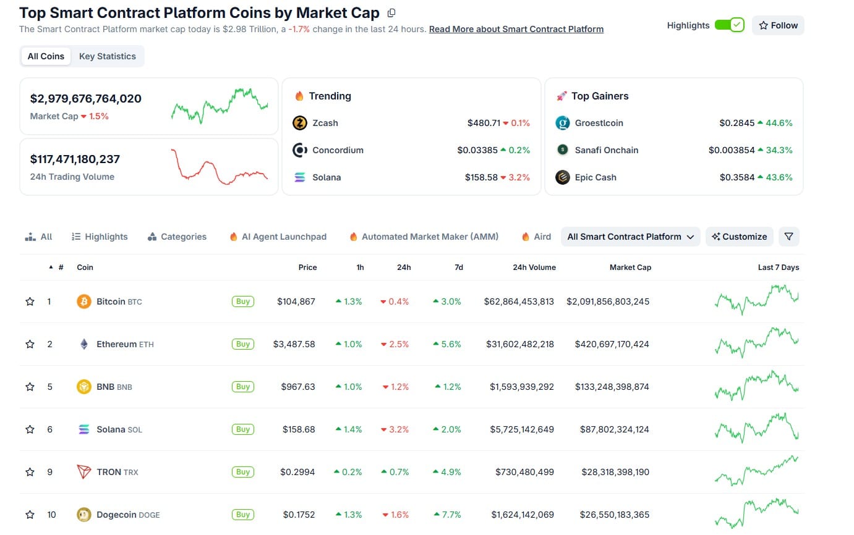Star Bitcoin to add it to watchlist
Viewport: 854px width, 535px height.
[x=29, y=301]
